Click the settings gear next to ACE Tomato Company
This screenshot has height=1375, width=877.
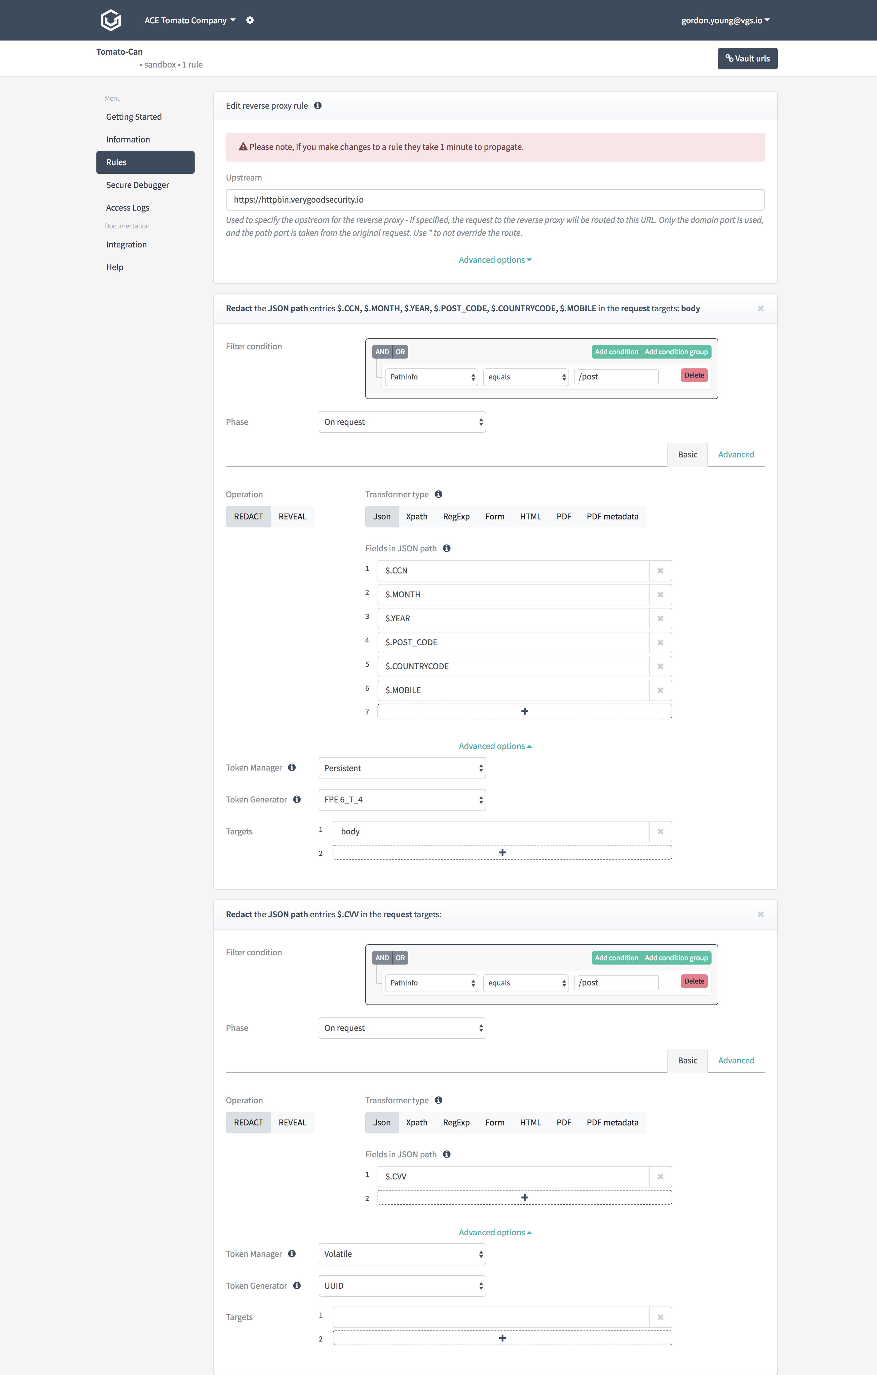[250, 20]
